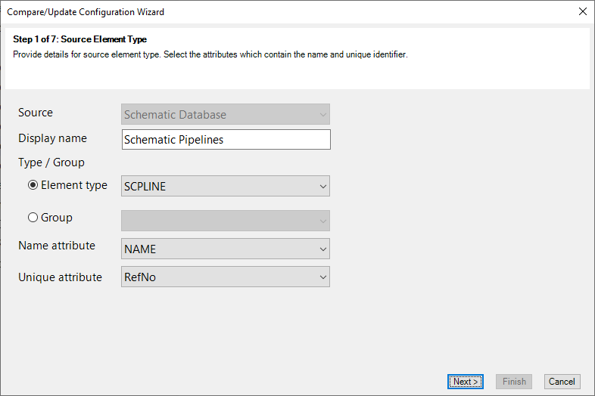Go to the next step with Next >
This screenshot has height=396, width=595.
click(466, 382)
